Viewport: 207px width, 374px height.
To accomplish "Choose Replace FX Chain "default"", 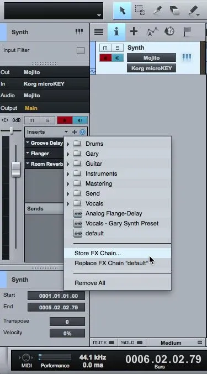I will tap(118, 263).
